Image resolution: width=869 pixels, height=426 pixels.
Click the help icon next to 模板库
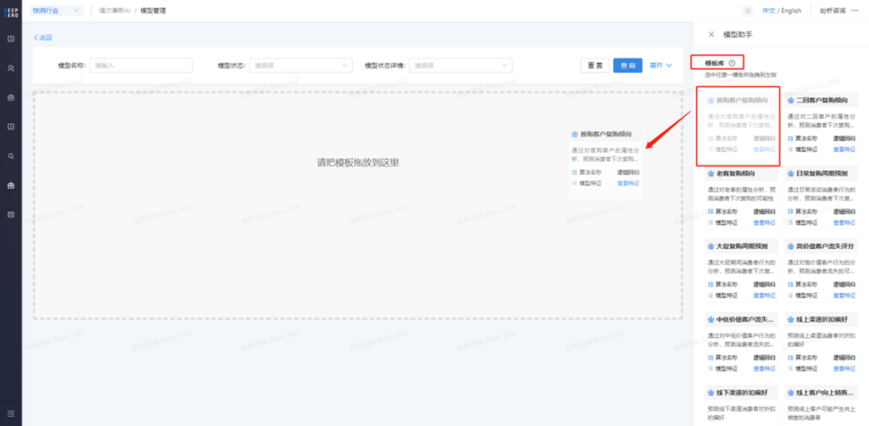[732, 63]
